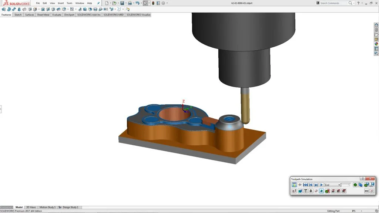The height and width of the screenshot is (213, 379).
Task: Open Help using the question mark button
Action: click(358, 3)
